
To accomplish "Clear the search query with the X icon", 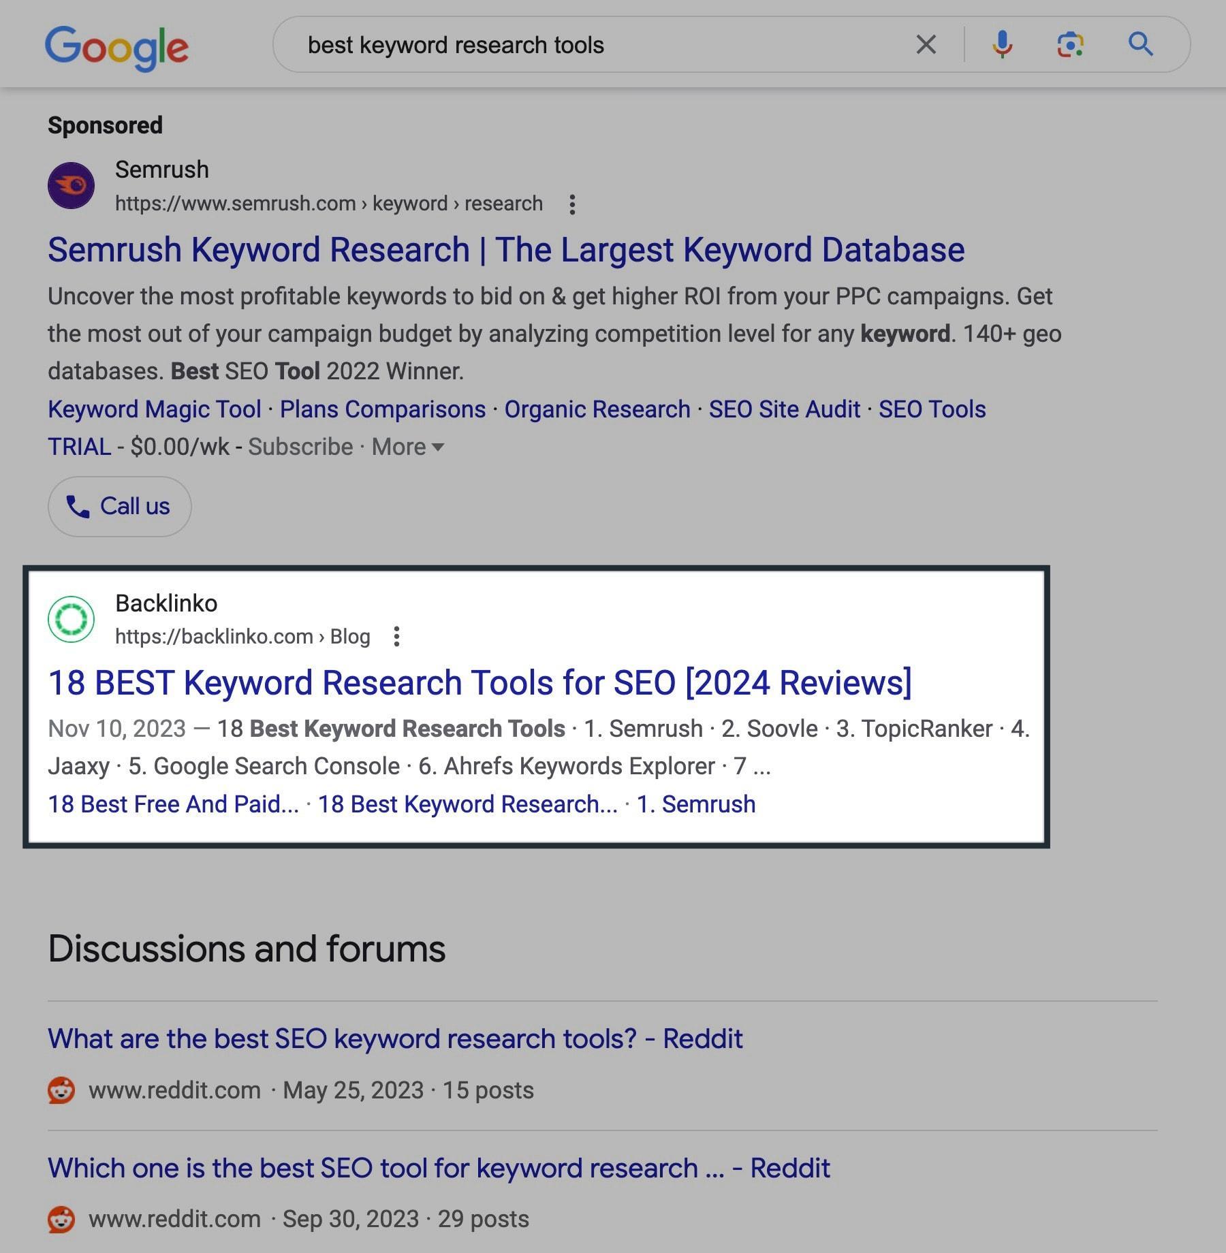I will (926, 45).
